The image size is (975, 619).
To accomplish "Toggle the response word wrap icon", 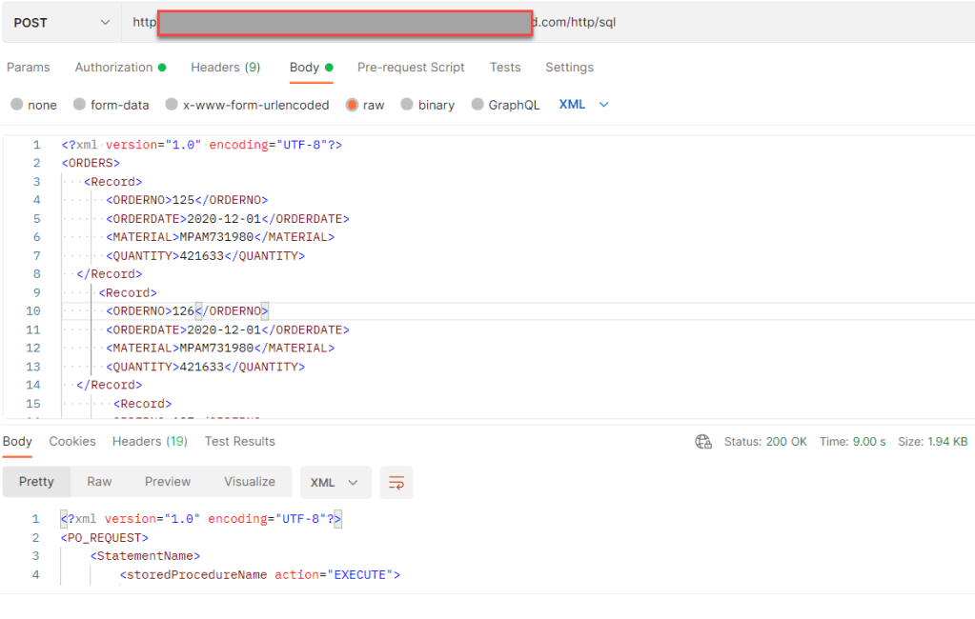I will click(396, 483).
